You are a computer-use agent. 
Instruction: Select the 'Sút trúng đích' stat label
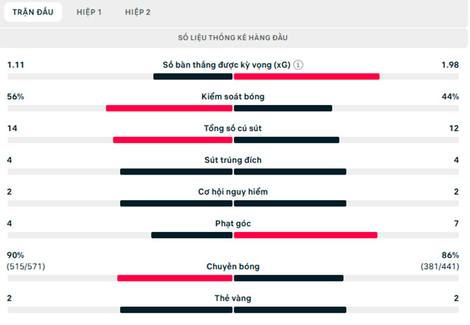[x=233, y=160]
